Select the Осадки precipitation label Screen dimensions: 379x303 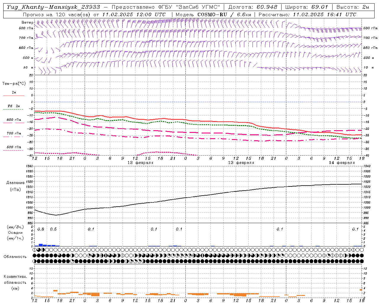(15, 233)
